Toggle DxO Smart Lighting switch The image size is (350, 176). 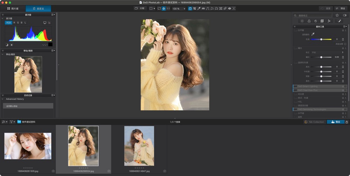(x=295, y=86)
